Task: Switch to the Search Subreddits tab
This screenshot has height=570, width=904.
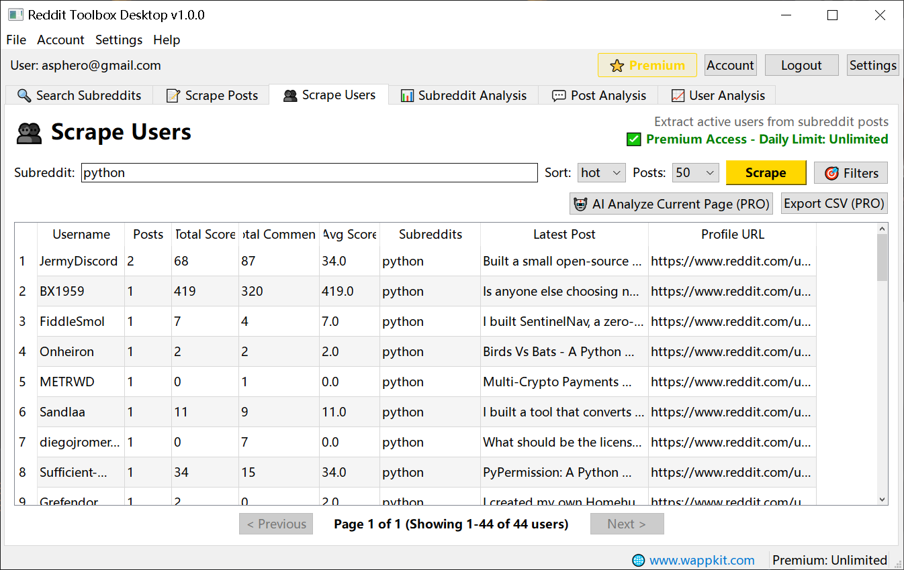Action: coord(79,95)
